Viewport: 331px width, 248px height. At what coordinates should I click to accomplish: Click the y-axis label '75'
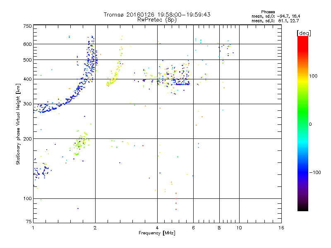point(29,222)
